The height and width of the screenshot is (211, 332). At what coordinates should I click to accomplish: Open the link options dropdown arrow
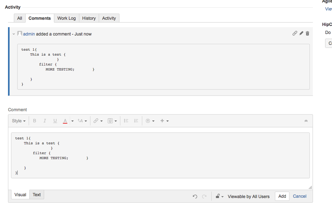coord(101,121)
